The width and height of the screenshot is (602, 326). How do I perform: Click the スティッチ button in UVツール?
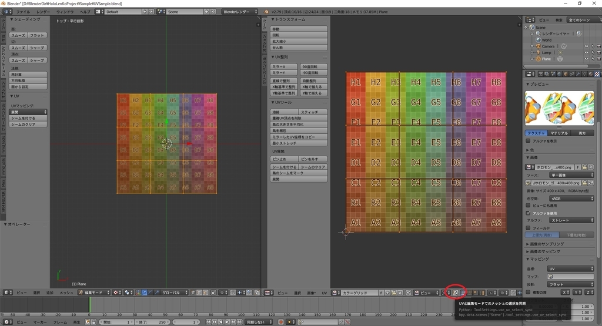tap(313, 112)
